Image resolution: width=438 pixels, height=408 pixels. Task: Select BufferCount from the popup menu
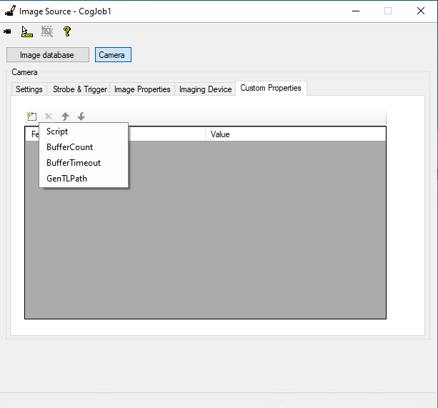pos(69,147)
